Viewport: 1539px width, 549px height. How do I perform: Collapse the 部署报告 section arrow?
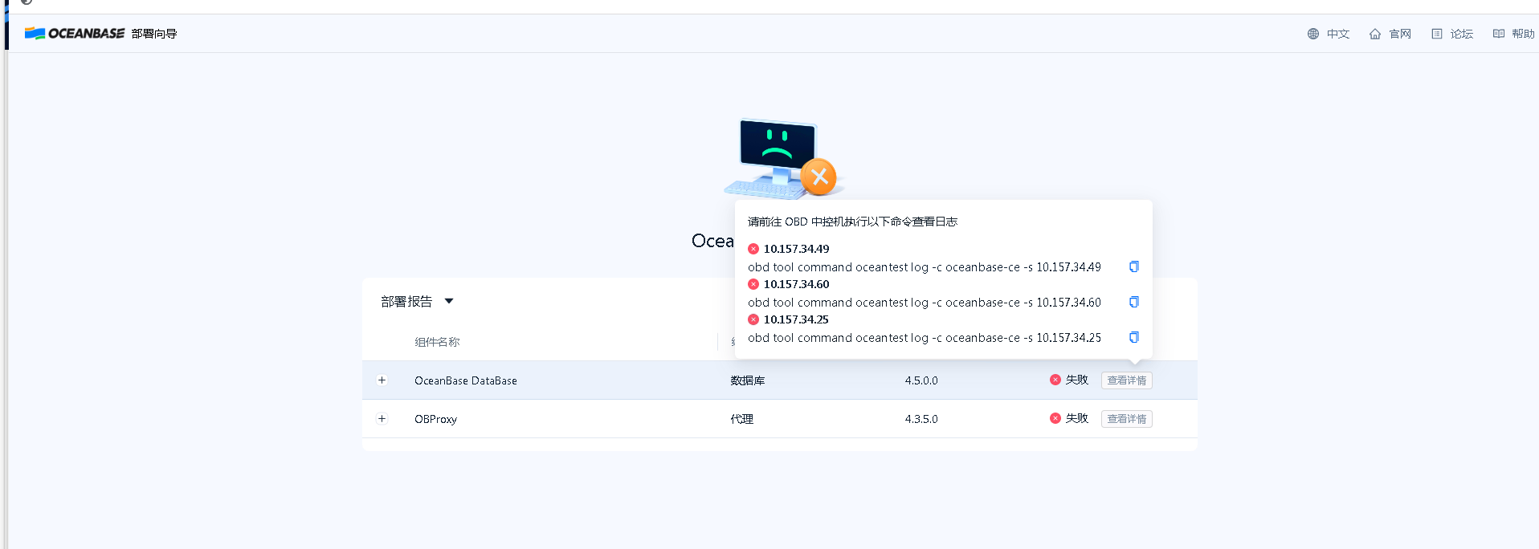tap(449, 301)
